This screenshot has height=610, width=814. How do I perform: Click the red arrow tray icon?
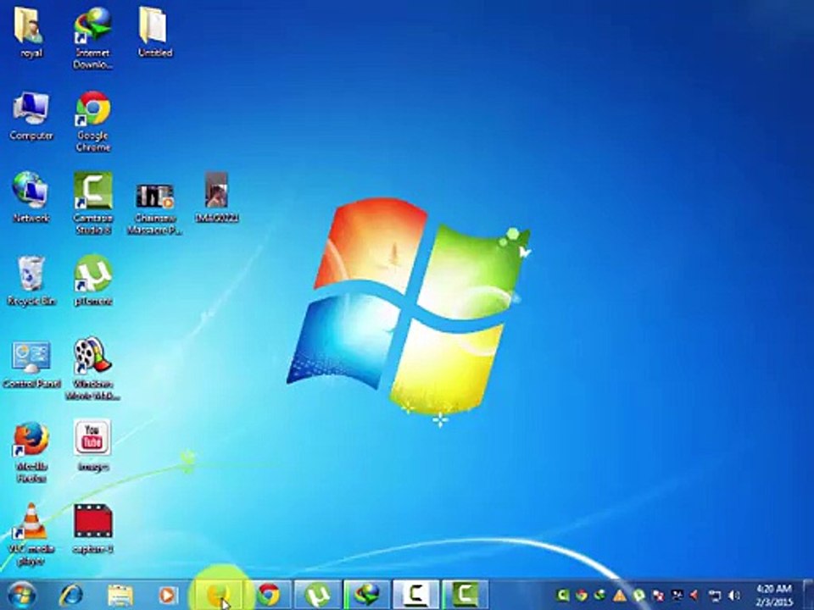click(694, 595)
